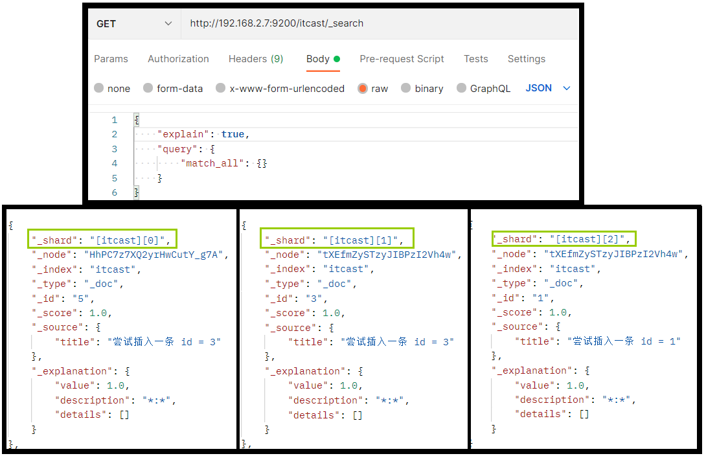Click "_index": "itcast" in the [itcast][1] result
The width and height of the screenshot is (706, 456).
click(317, 269)
